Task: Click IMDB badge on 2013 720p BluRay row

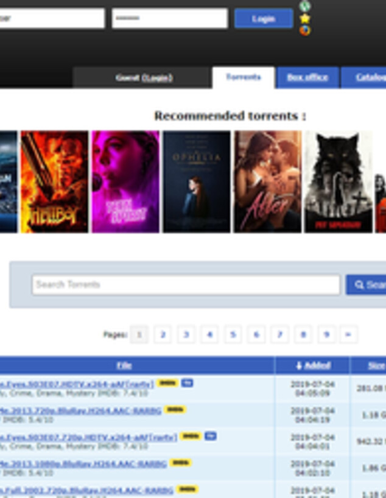Action: 175,410
